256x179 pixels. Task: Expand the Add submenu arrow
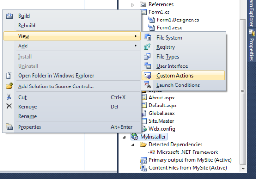[x=135, y=46]
